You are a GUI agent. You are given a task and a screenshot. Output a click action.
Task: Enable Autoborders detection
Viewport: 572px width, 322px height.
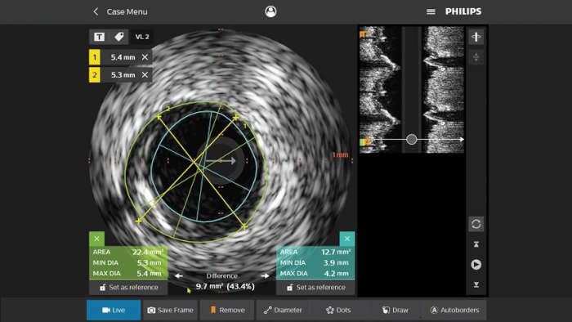pyautogui.click(x=454, y=310)
